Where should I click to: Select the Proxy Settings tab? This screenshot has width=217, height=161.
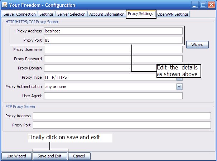(141, 14)
